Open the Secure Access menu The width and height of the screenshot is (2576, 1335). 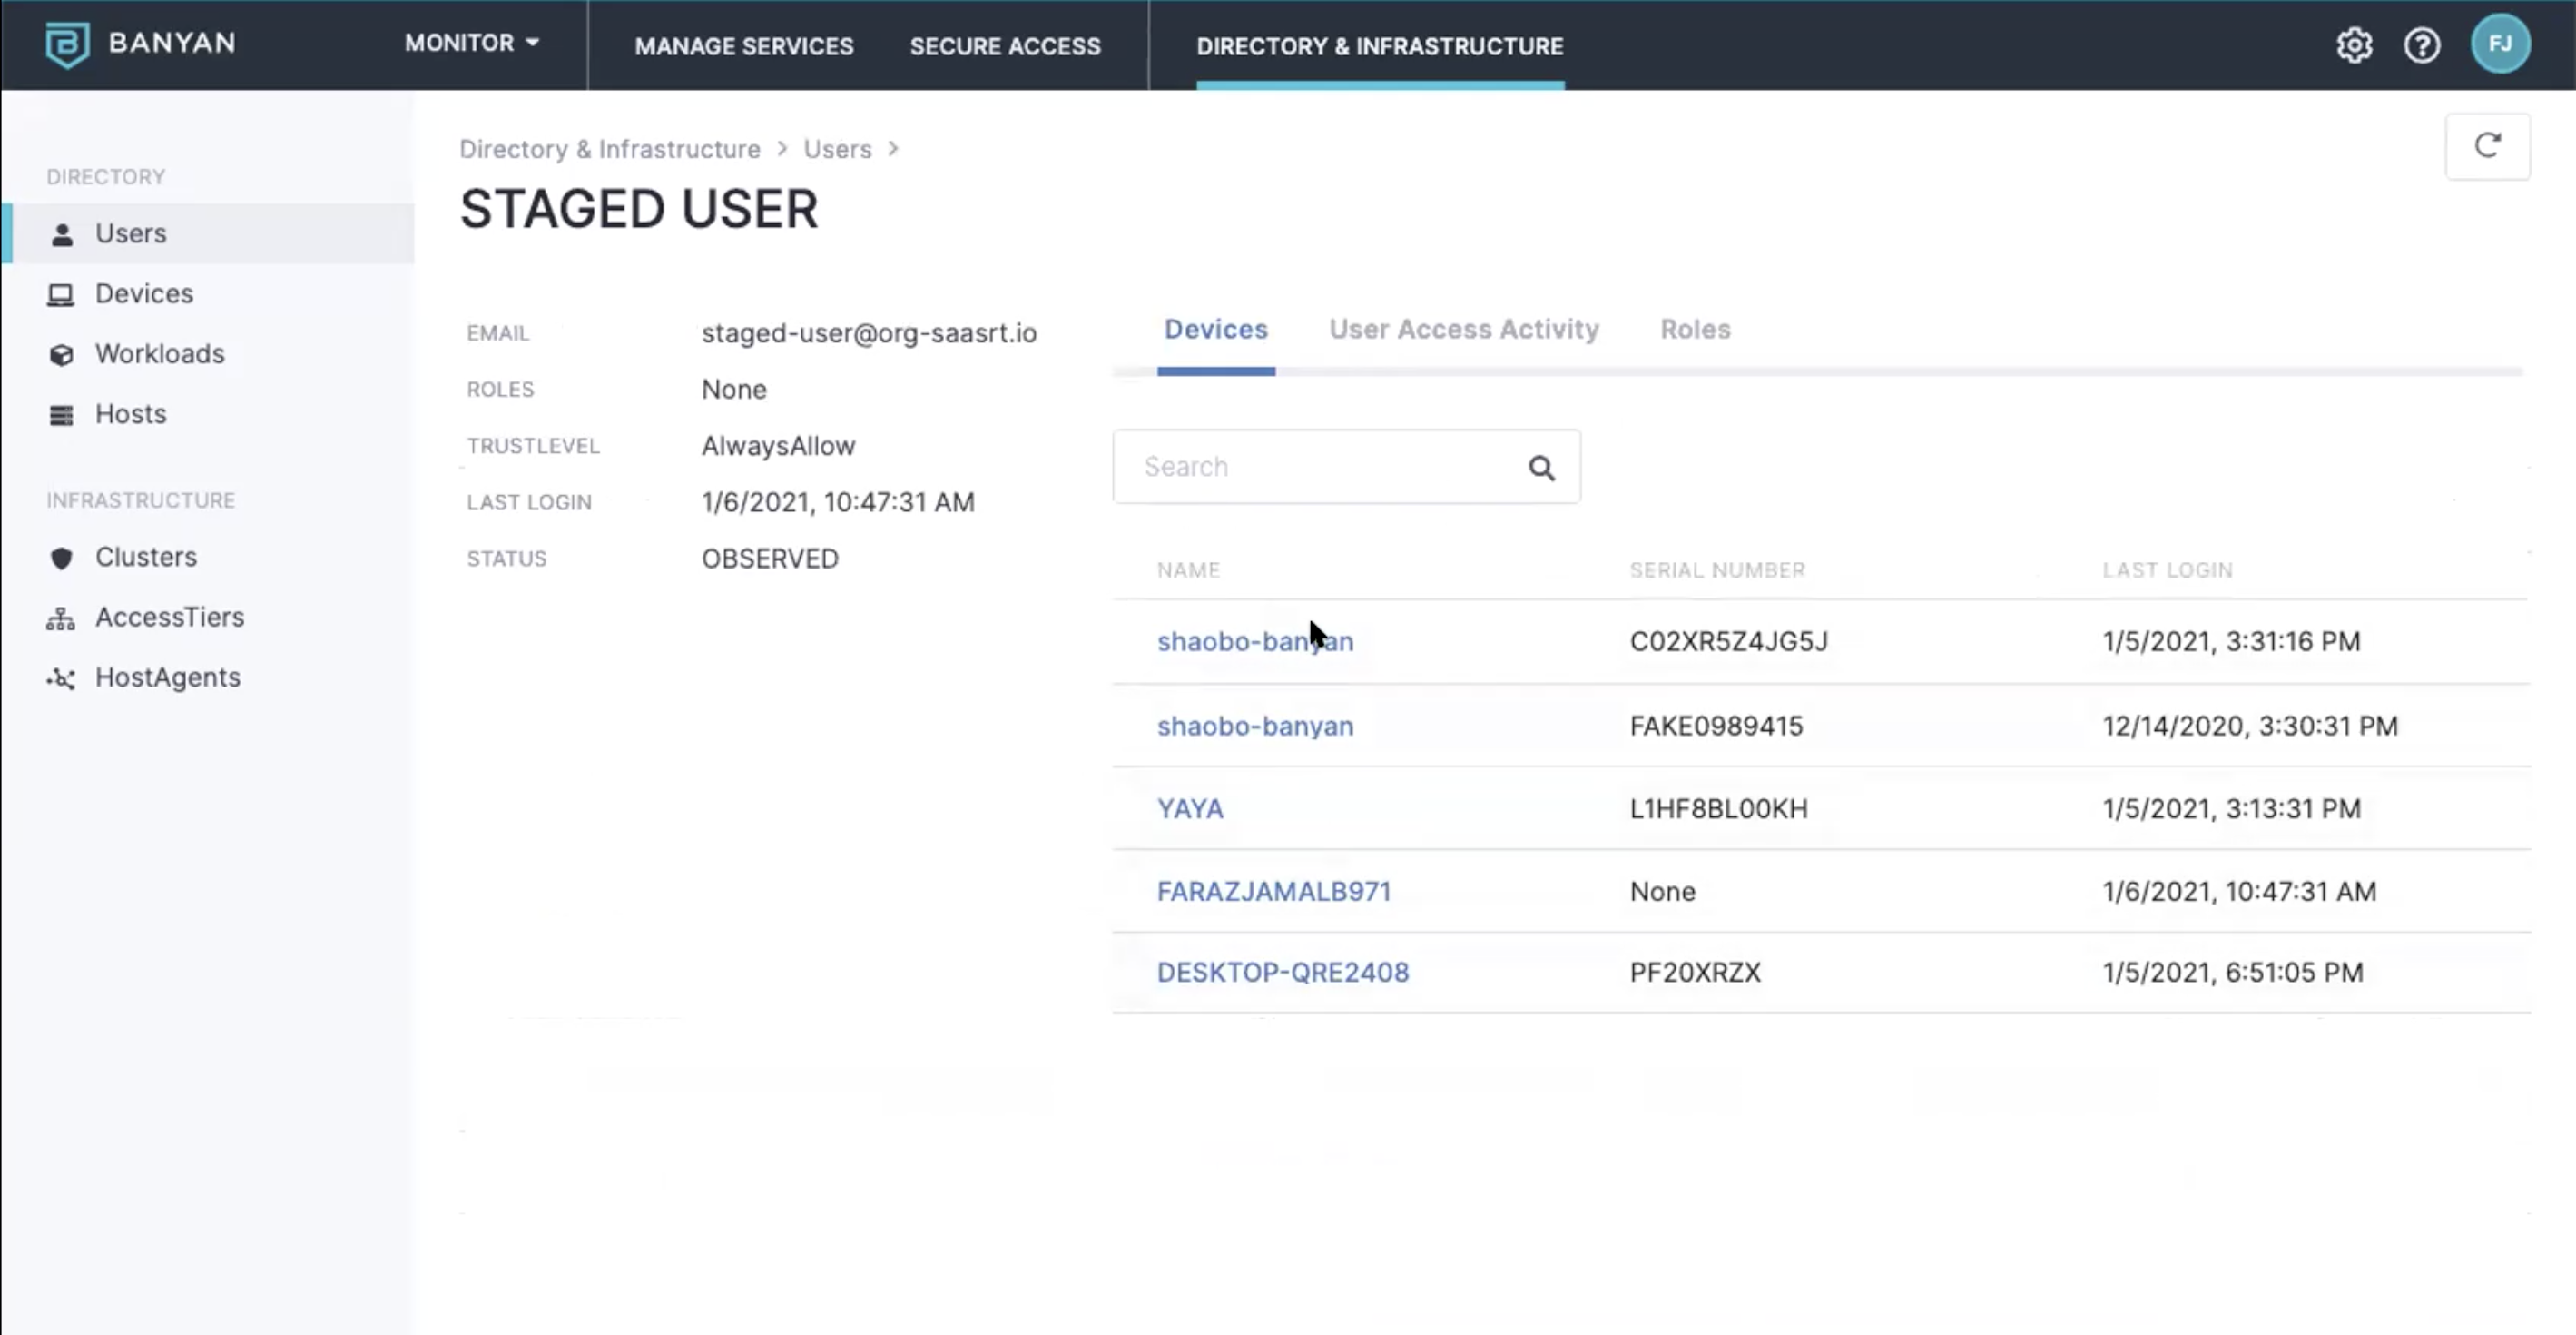[1004, 46]
